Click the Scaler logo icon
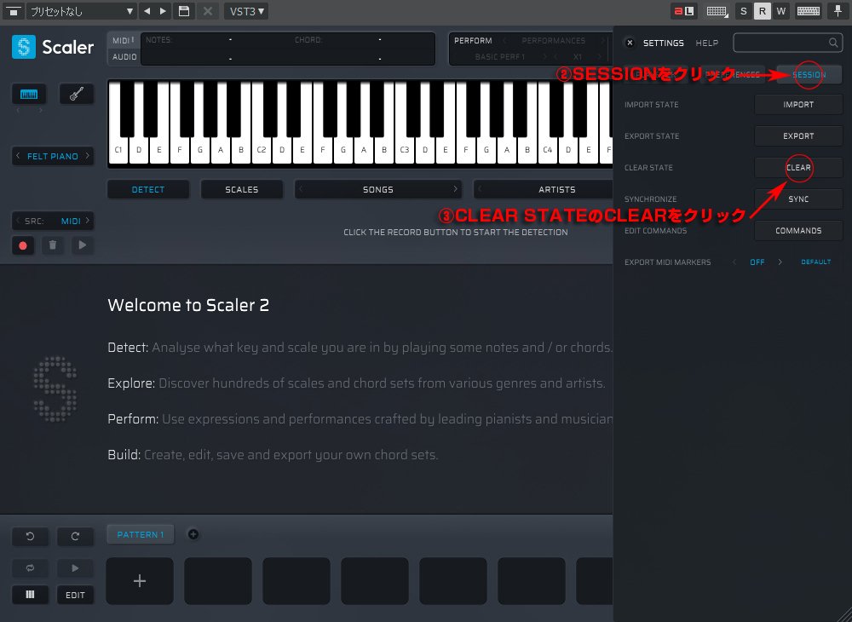This screenshot has width=852, height=622. coord(23,47)
